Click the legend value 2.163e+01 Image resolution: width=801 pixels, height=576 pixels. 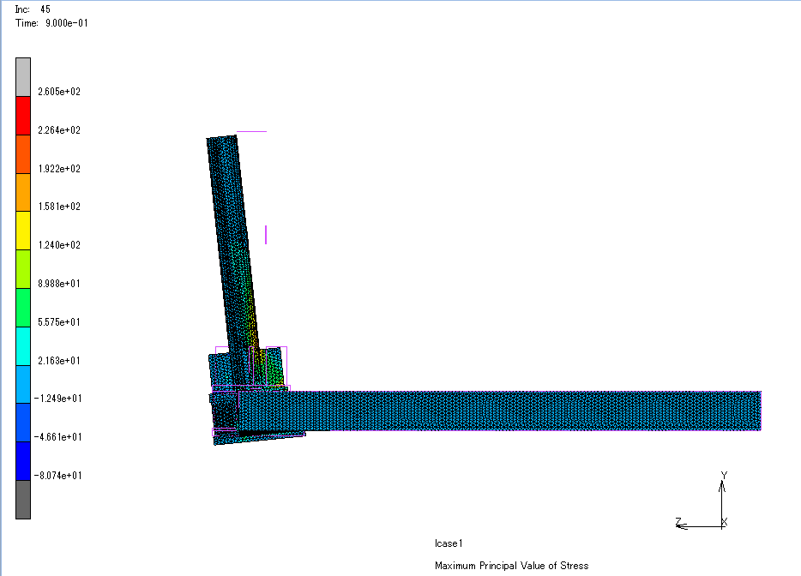pos(59,361)
